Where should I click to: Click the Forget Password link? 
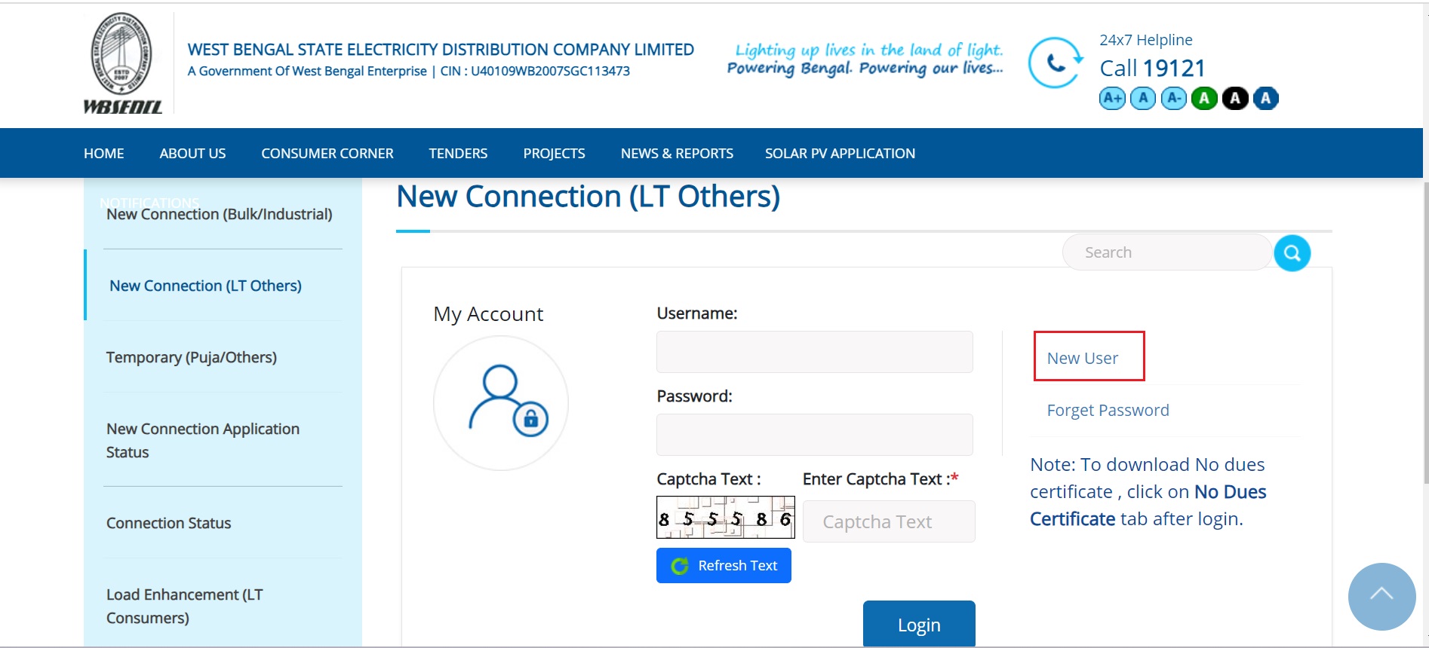(x=1108, y=410)
